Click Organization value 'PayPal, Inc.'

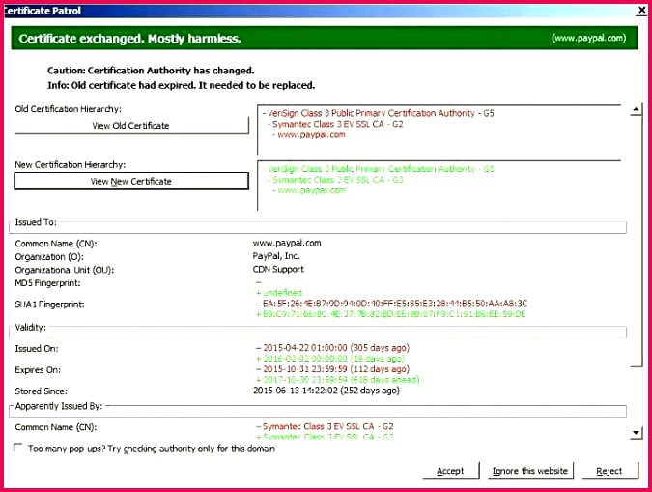[x=276, y=256]
